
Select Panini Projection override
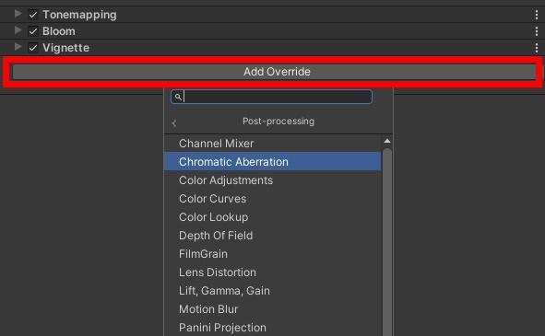(273, 328)
